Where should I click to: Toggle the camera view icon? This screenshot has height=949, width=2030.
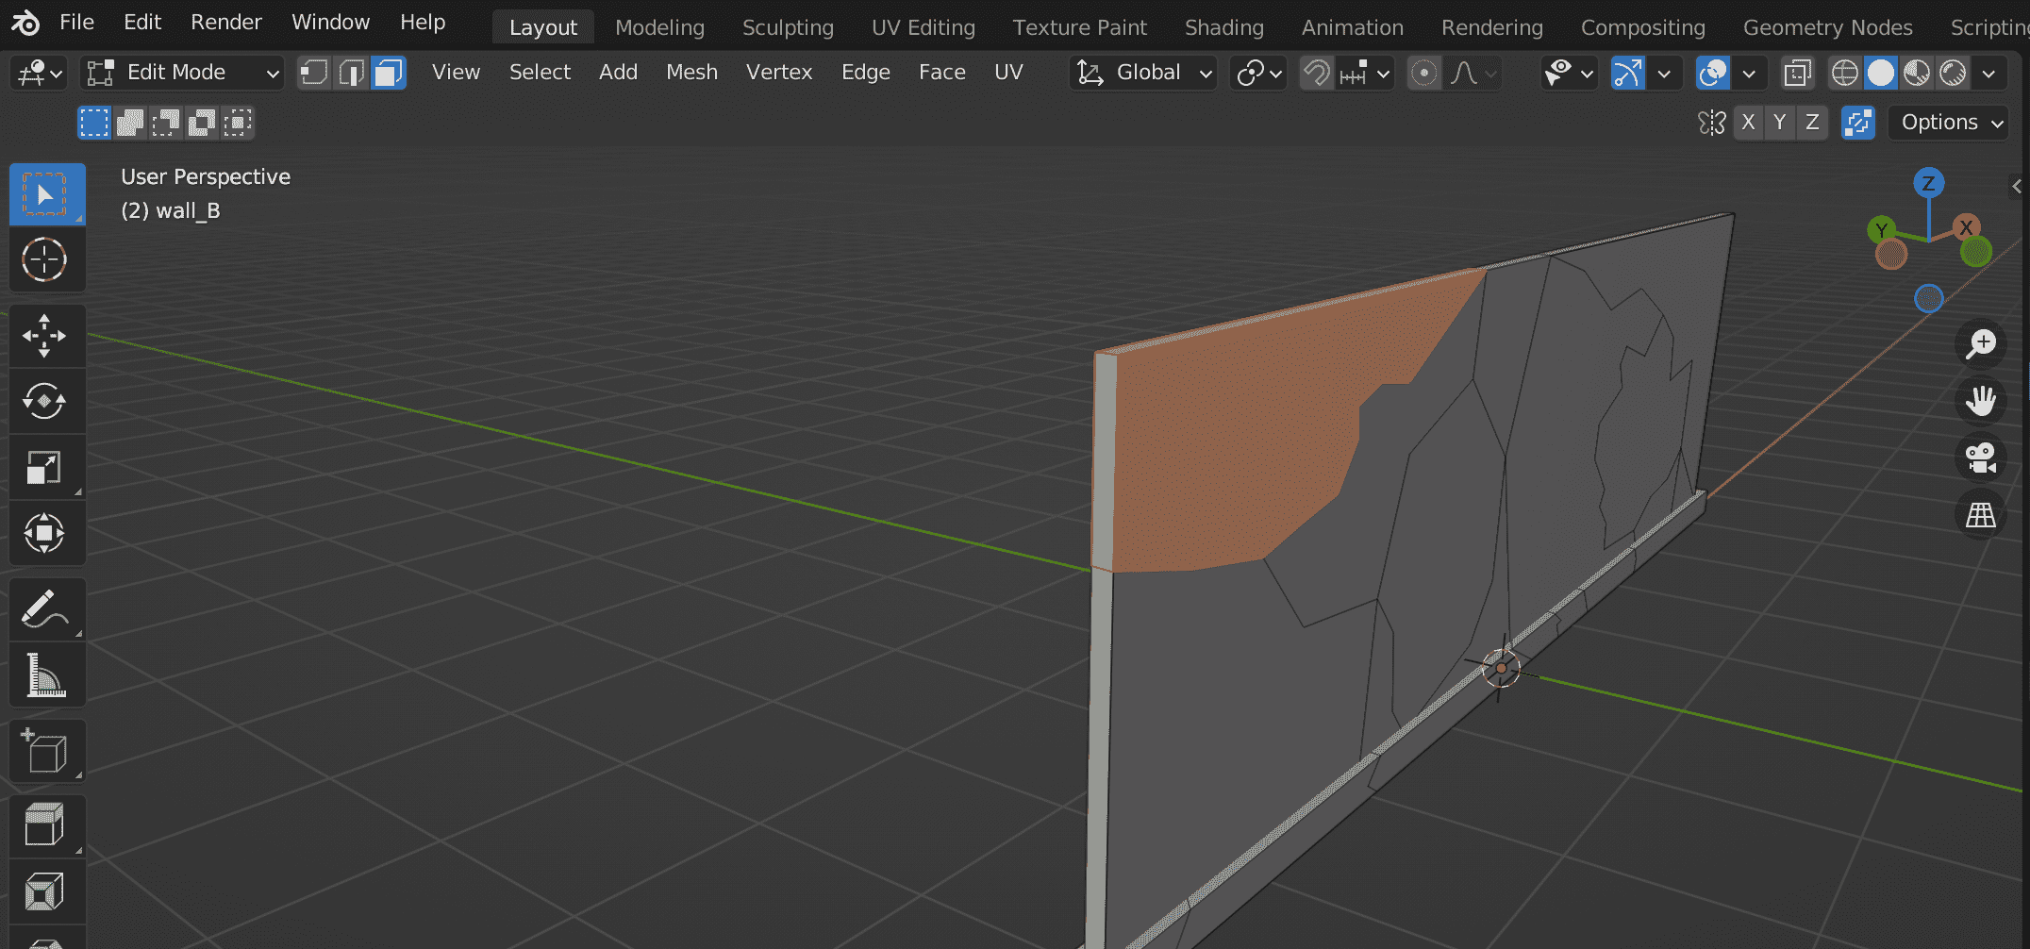(x=1981, y=458)
